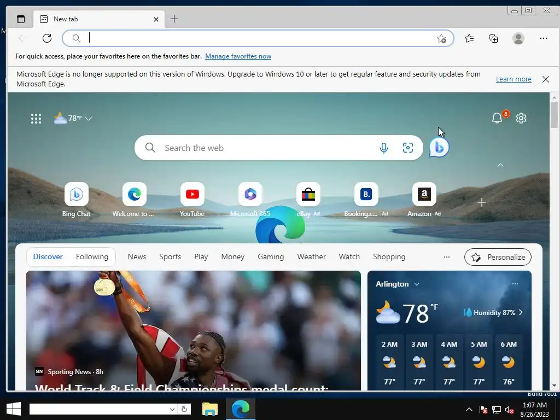Open the tab actions menu icon
This screenshot has width=560, height=420.
[x=21, y=19]
